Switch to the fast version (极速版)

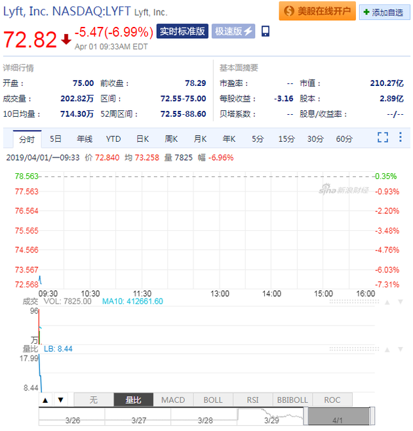click(233, 31)
